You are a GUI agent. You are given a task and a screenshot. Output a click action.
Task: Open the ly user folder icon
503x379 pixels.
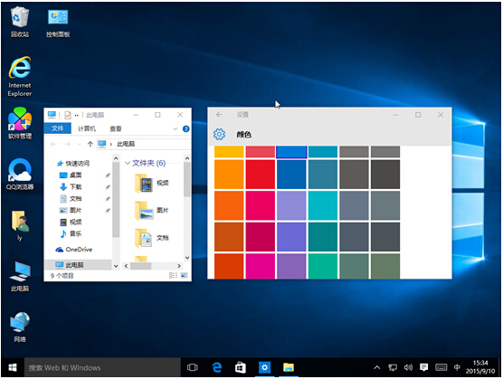[x=20, y=225]
